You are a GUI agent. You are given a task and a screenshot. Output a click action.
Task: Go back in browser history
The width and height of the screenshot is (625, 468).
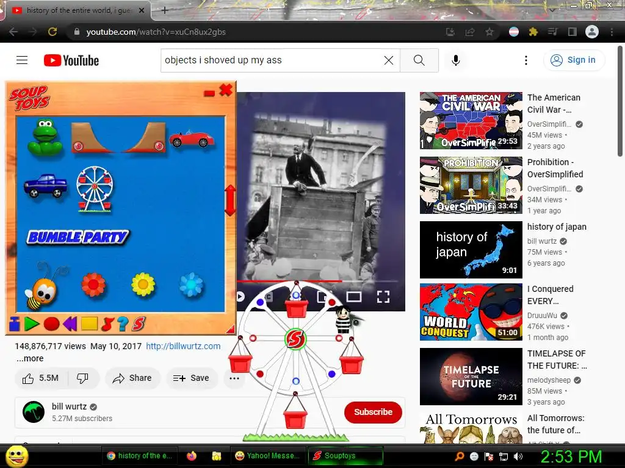click(13, 32)
